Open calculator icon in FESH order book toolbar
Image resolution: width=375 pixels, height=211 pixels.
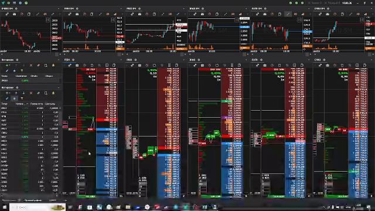[x=107, y=65]
